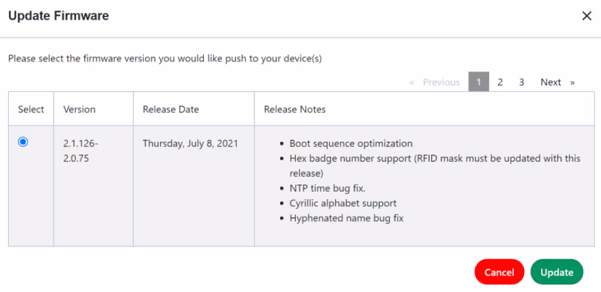Push firmware with the Update button
This screenshot has width=601, height=292.
pyautogui.click(x=557, y=272)
